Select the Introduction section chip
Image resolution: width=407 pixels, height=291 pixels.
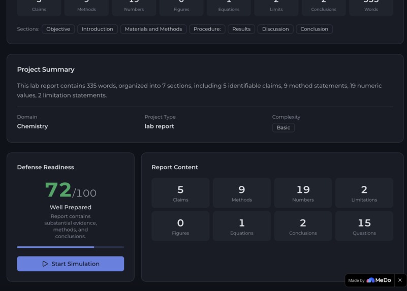pyautogui.click(x=98, y=29)
